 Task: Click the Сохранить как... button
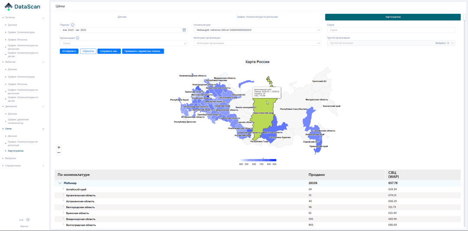109,51
